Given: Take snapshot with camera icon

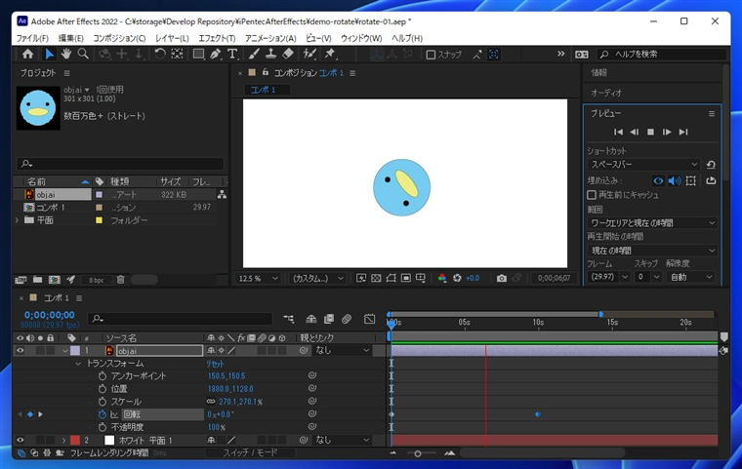Looking at the screenshot, I should [502, 278].
